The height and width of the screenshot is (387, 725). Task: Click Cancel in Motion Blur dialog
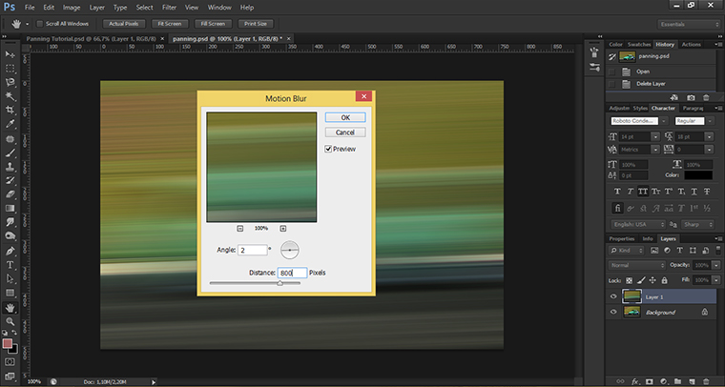click(x=344, y=132)
